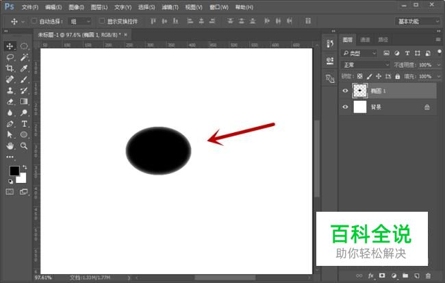The image size is (445, 283).
Task: Toggle lock position
Action: [379, 76]
